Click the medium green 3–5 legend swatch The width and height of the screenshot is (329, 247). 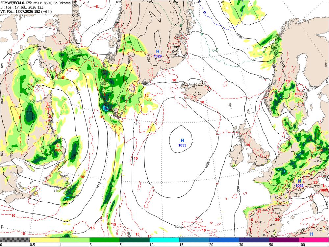tap(105, 240)
